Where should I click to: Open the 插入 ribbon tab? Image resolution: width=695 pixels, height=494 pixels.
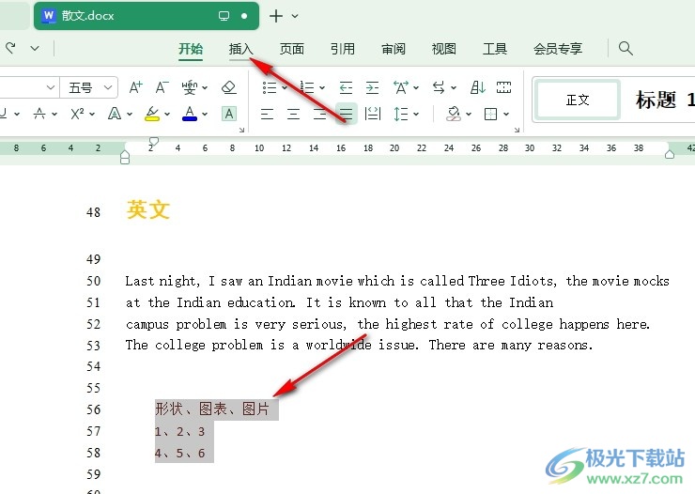240,48
